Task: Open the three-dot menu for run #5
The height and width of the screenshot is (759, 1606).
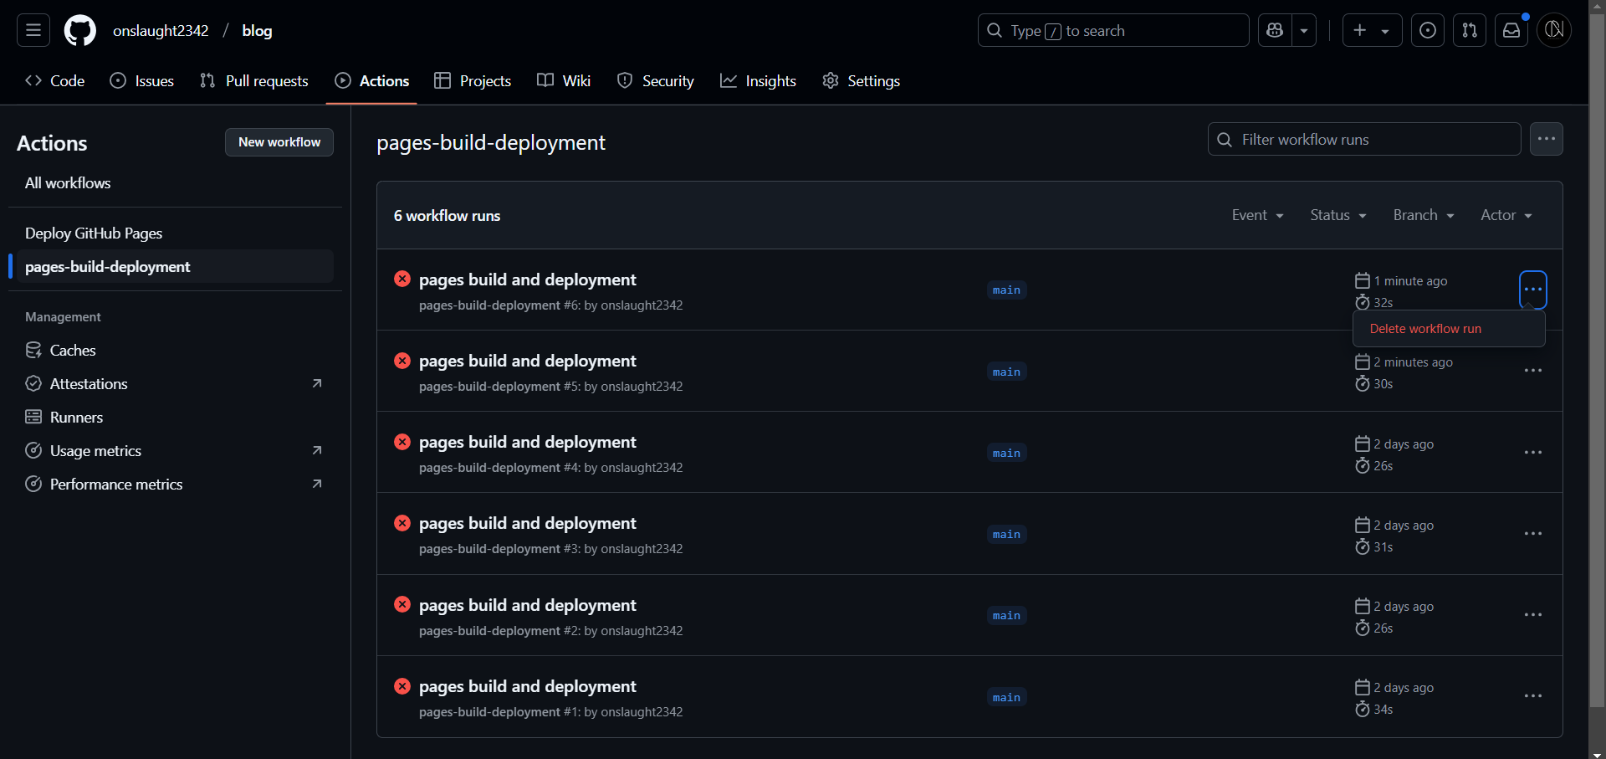Action: click(1532, 371)
